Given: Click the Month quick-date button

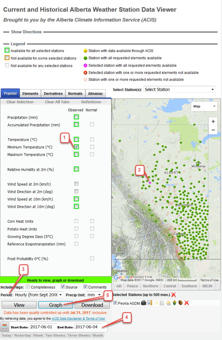Looking at the screenshot, I should coord(98,335).
